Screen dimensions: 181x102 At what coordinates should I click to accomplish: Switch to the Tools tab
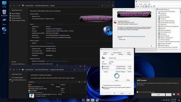[112, 54]
